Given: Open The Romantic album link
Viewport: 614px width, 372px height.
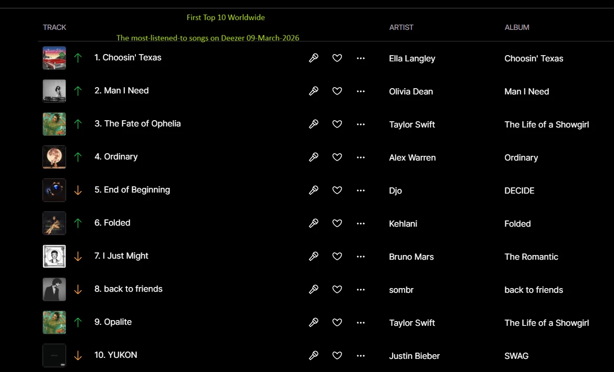Looking at the screenshot, I should pos(531,257).
